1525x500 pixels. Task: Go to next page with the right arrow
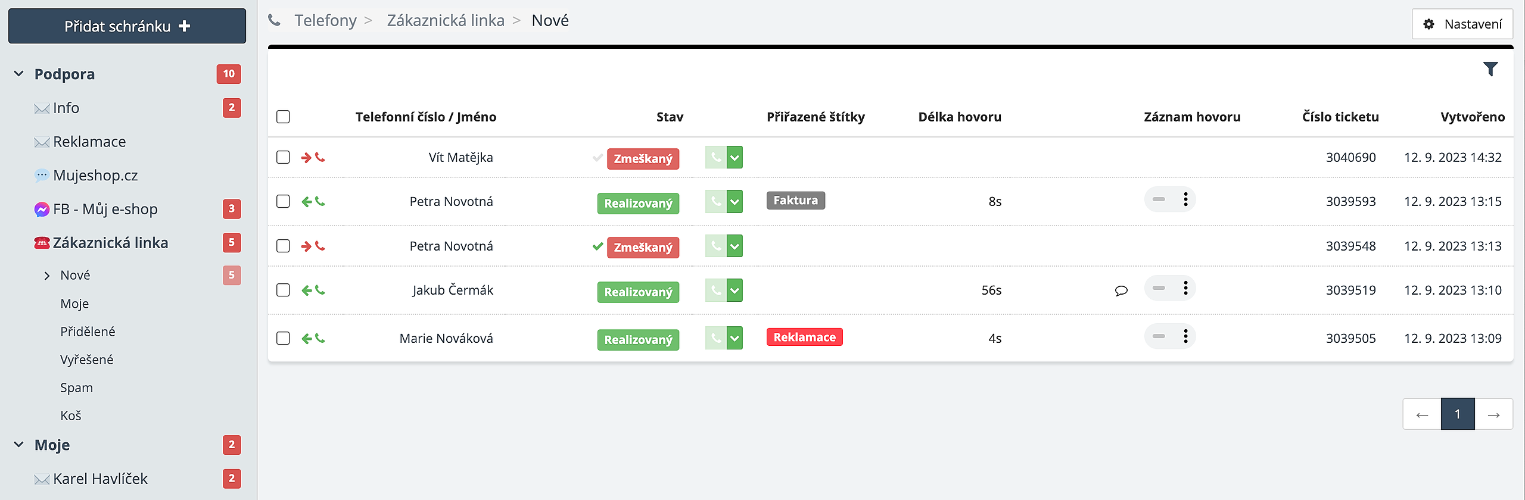pyautogui.click(x=1493, y=414)
